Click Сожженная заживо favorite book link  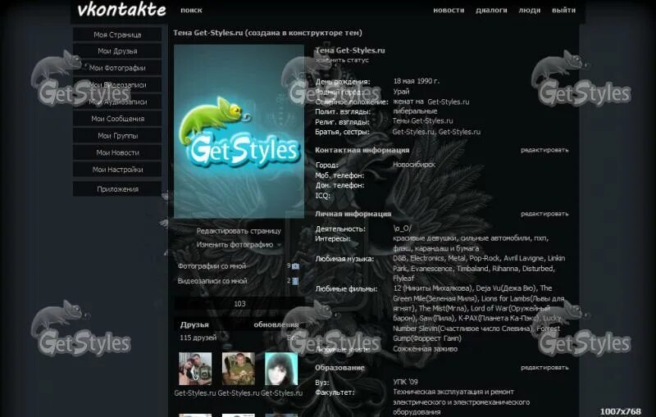[x=425, y=349]
